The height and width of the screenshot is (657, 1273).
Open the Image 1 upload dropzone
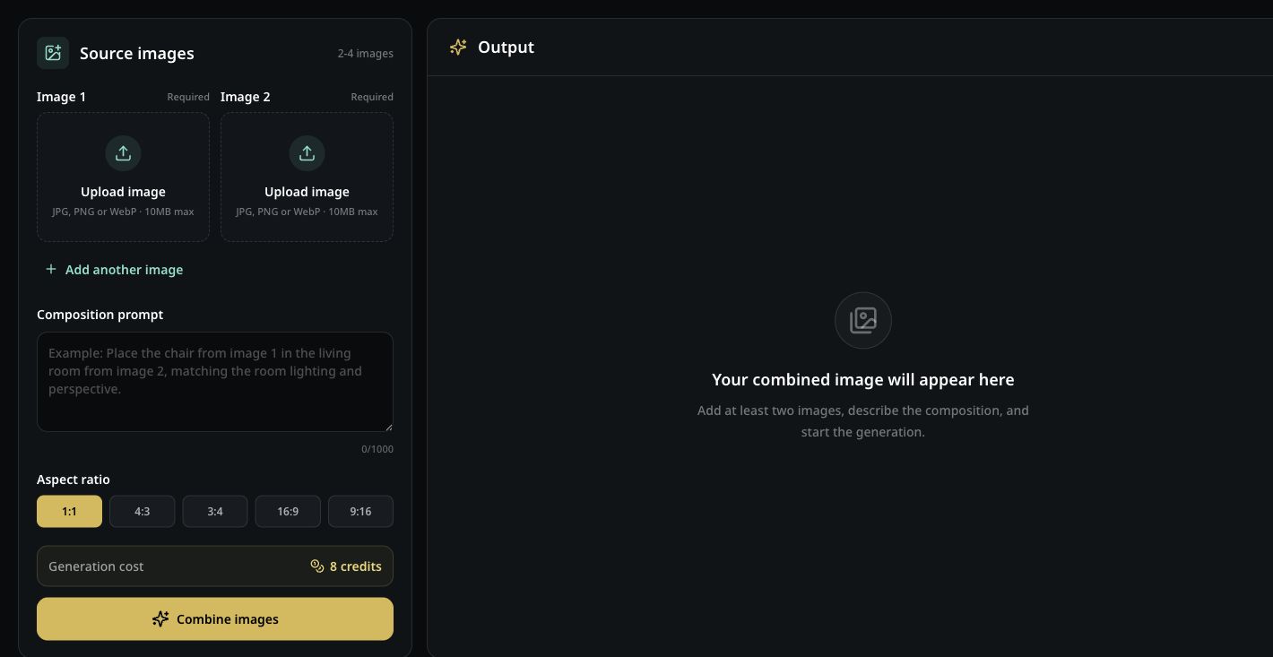[123, 177]
